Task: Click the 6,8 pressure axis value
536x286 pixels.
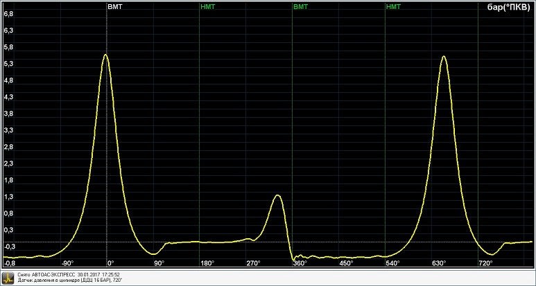Action: pos(8,14)
